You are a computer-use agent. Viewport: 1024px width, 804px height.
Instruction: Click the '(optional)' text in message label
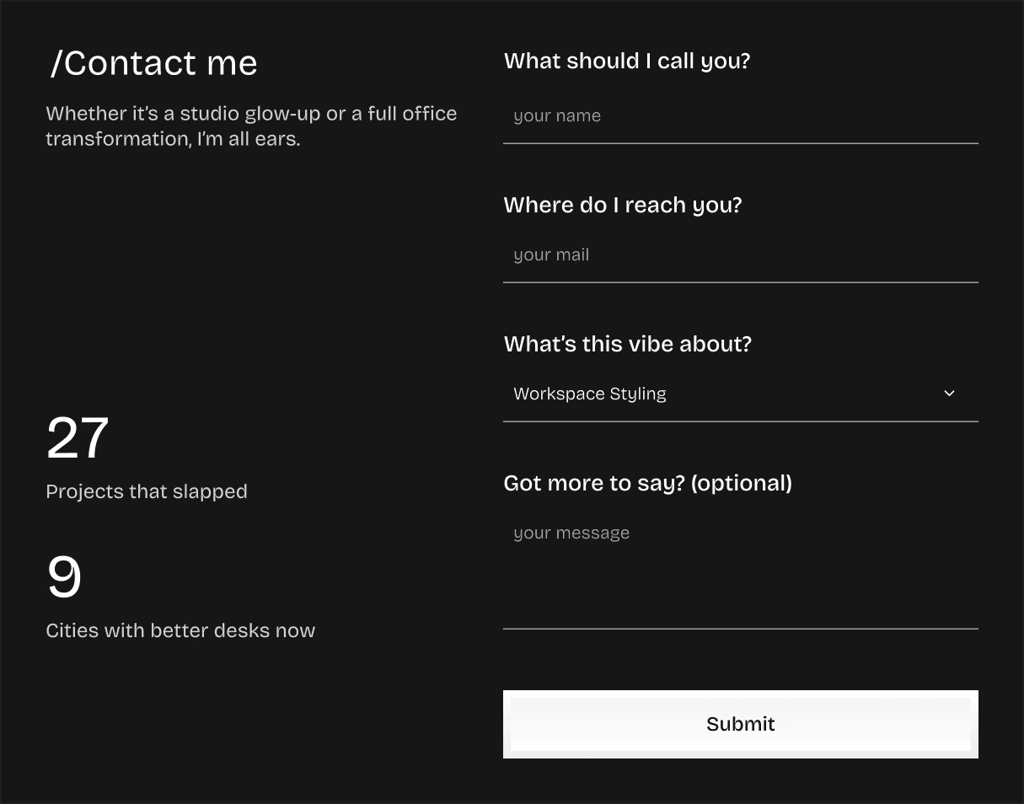click(x=741, y=483)
